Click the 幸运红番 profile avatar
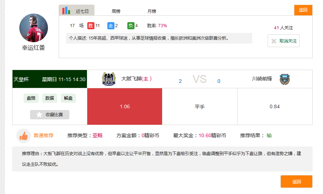The height and width of the screenshot is (194, 323). coord(34,28)
